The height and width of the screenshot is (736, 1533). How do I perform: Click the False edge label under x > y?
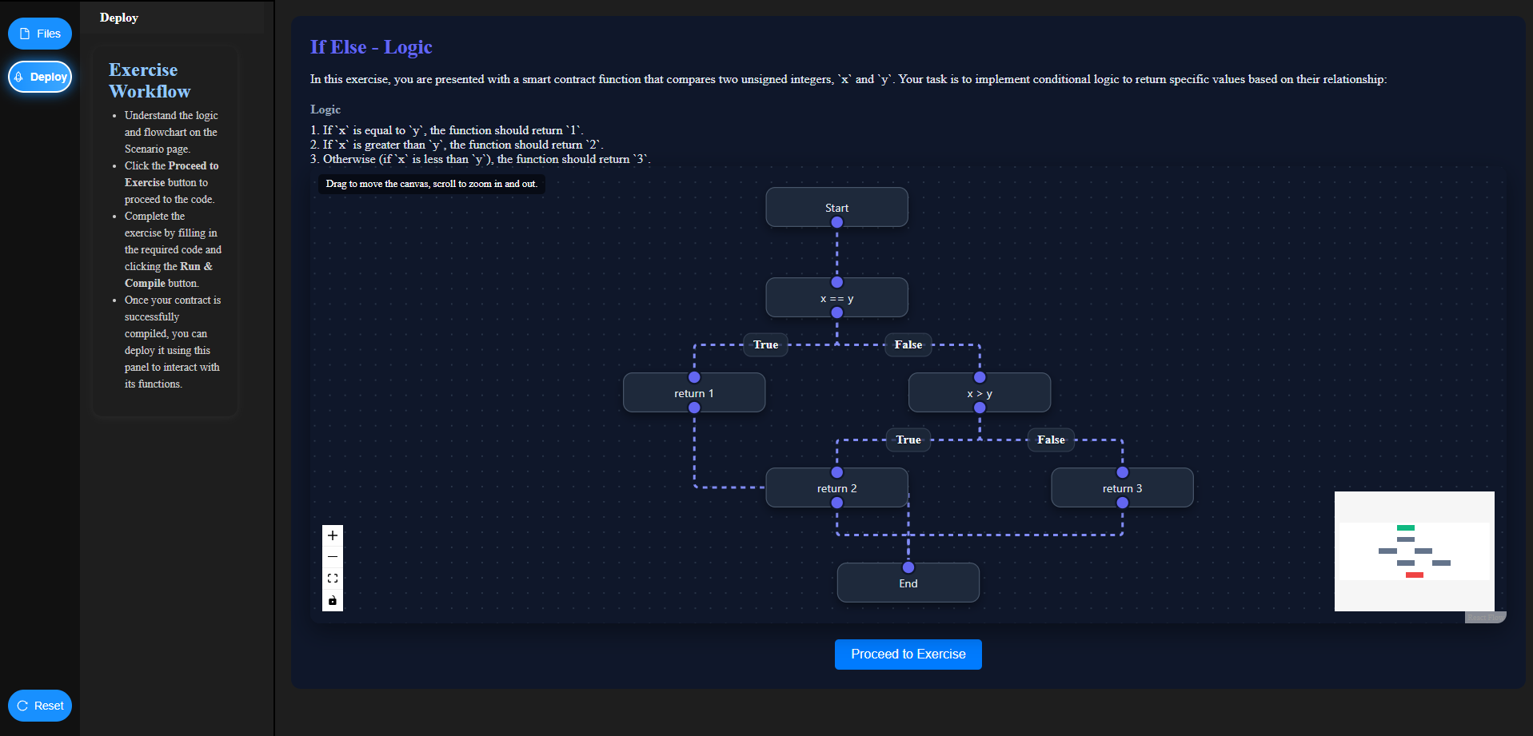point(1050,440)
